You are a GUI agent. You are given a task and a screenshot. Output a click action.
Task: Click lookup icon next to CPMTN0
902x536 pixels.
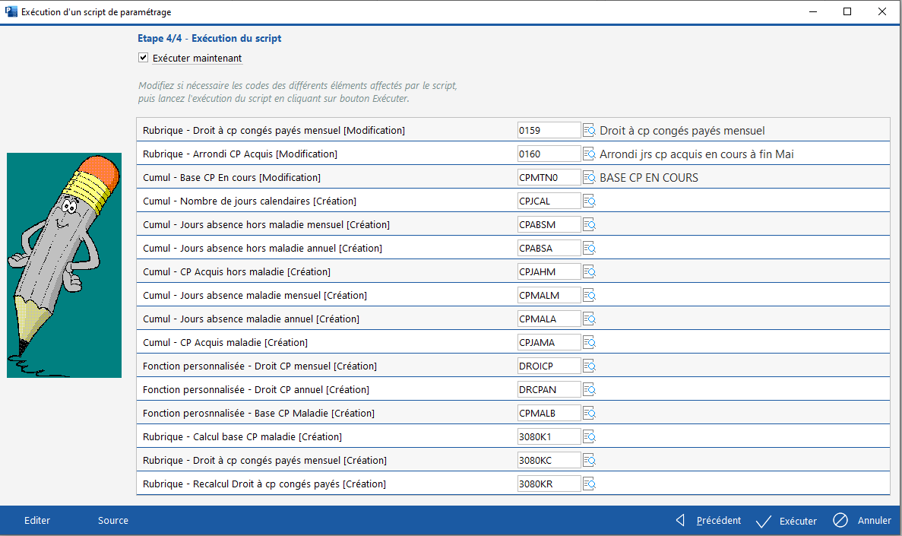point(589,178)
